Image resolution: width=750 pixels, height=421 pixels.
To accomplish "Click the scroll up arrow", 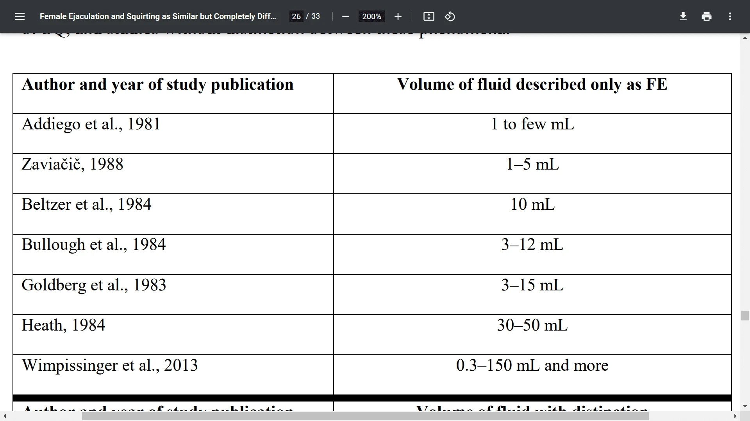I will (745, 38).
